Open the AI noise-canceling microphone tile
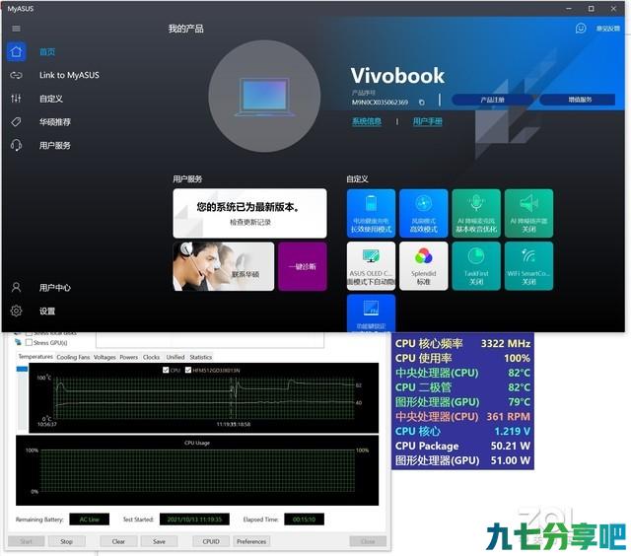The height and width of the screenshot is (556, 631). pos(476,213)
